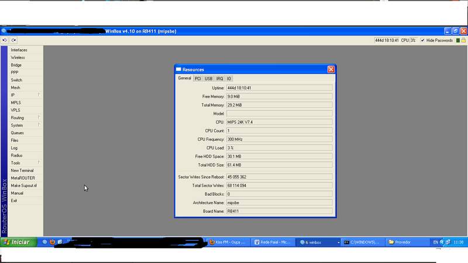The height and width of the screenshot is (263, 468).
Task: Click the Total Sector Writes field
Action: [x=280, y=185]
